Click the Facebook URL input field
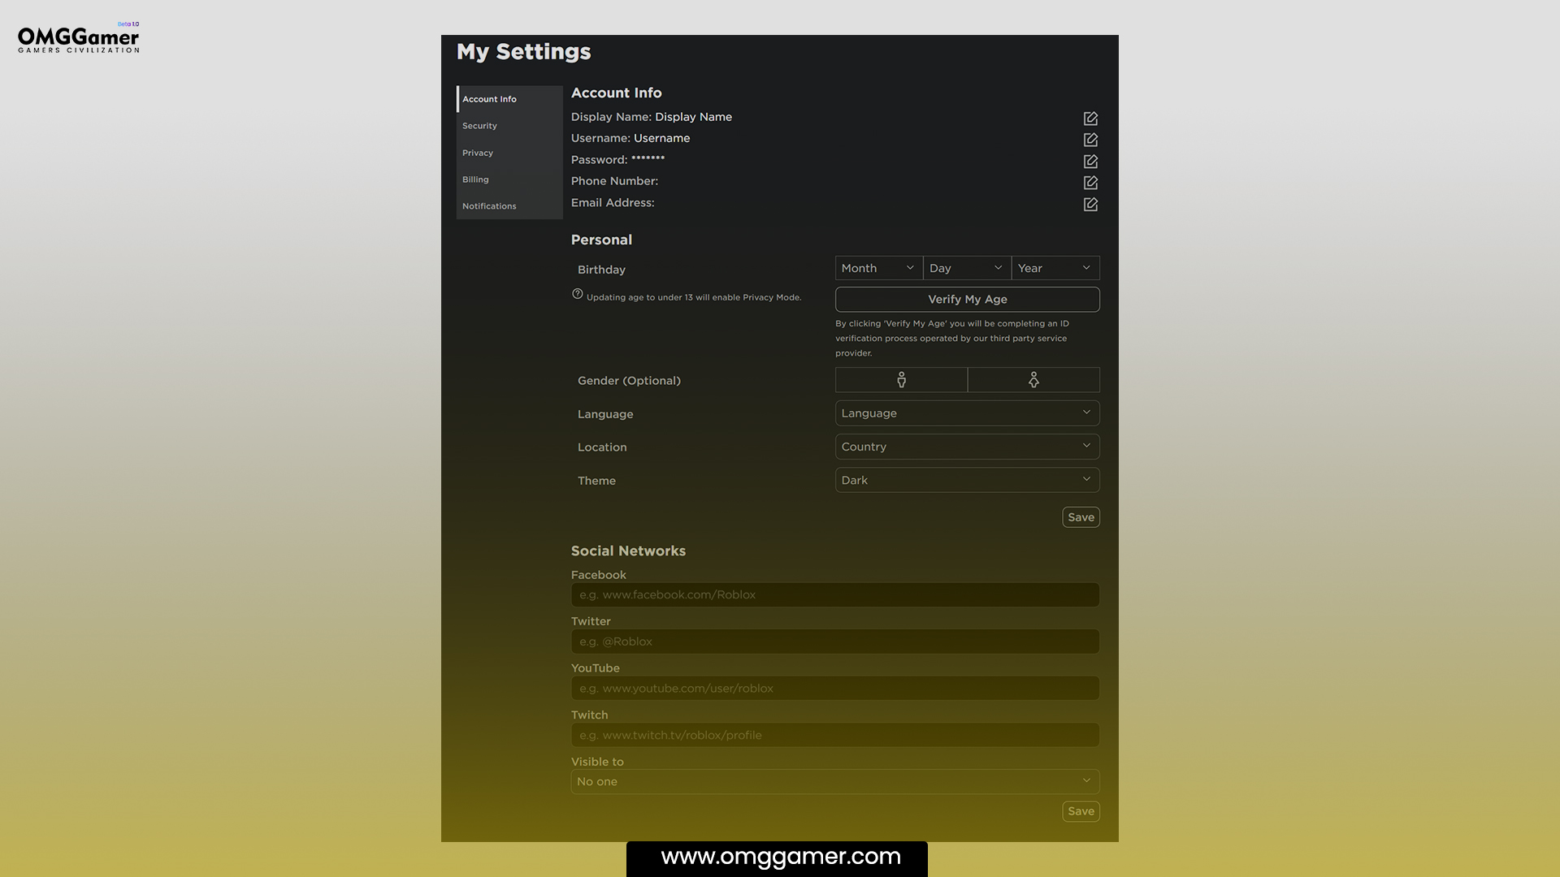The image size is (1560, 877). 835,595
